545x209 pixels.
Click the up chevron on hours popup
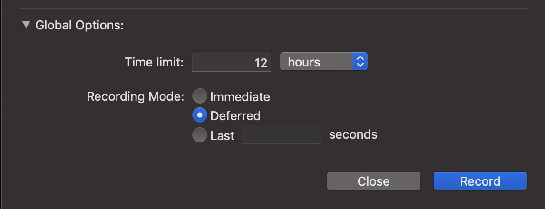(360, 58)
